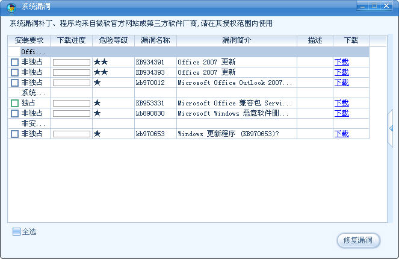Sort by 漏洞名称 column header
Image resolution: width=399 pixels, height=259 pixels.
(x=155, y=40)
